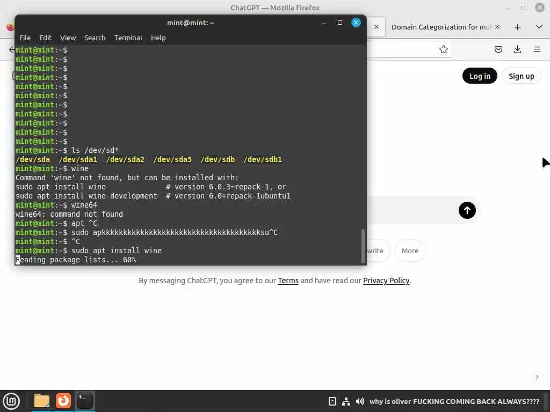Open the network connections tray icon

click(x=346, y=401)
